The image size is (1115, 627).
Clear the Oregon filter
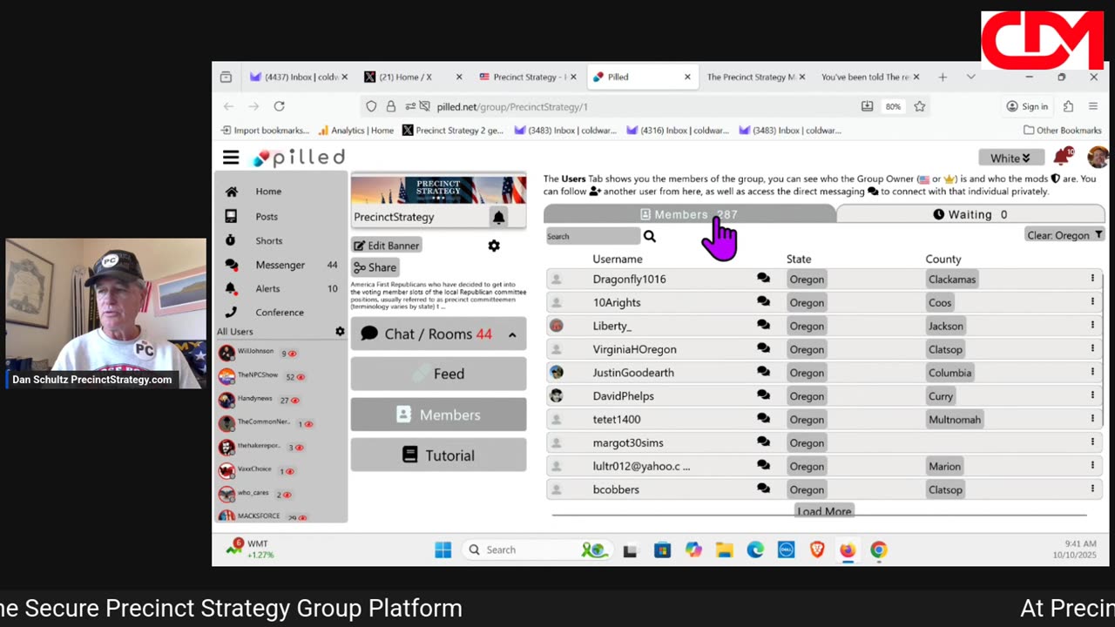(x=1064, y=235)
